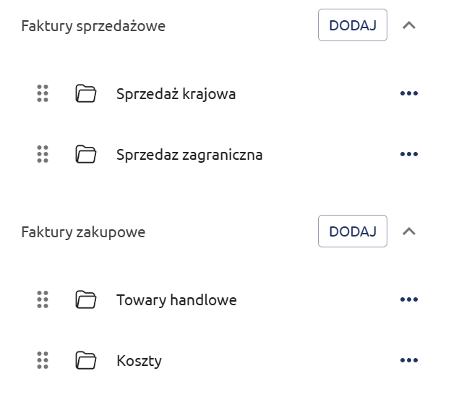
Task: Click the Sprzedaz zagraniczna folder icon
Action: [x=86, y=154]
